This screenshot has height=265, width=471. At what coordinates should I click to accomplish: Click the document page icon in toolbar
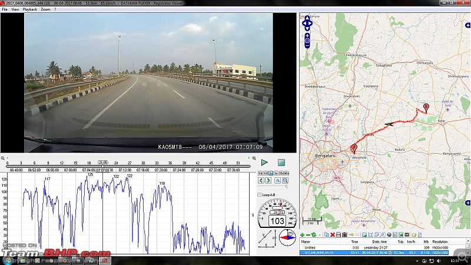(x=420, y=234)
